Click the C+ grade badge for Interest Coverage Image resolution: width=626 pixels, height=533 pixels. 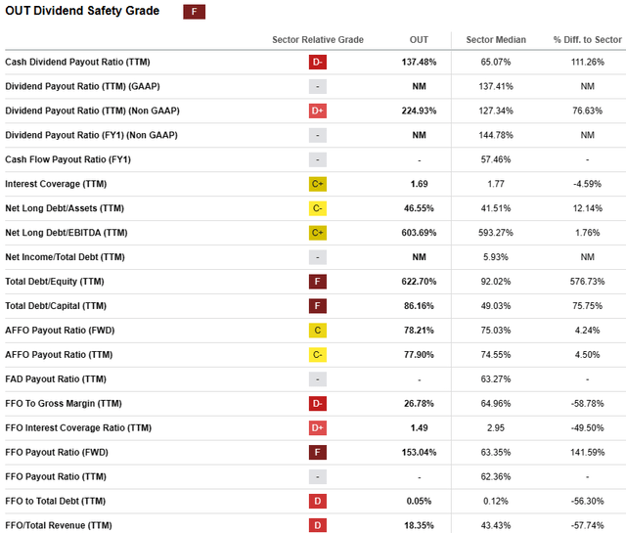tap(317, 184)
